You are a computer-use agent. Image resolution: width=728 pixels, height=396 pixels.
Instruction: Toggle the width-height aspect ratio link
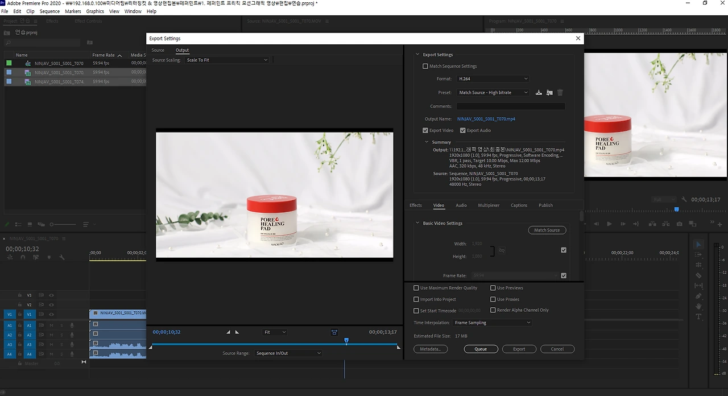pos(502,250)
